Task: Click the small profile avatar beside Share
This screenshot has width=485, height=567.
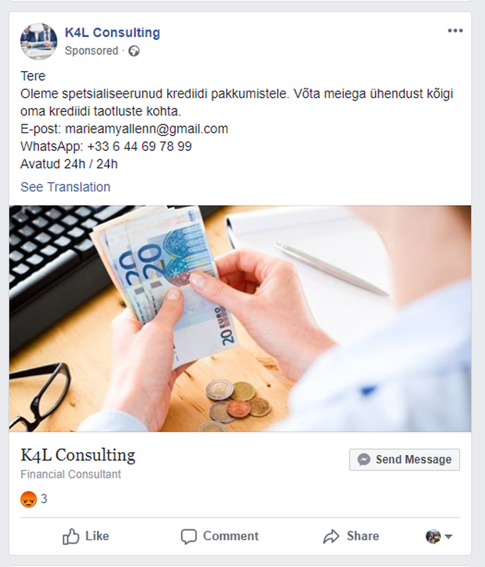Action: point(433,537)
